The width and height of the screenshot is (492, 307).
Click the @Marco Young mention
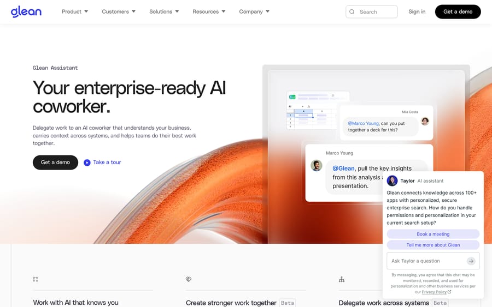click(x=363, y=123)
